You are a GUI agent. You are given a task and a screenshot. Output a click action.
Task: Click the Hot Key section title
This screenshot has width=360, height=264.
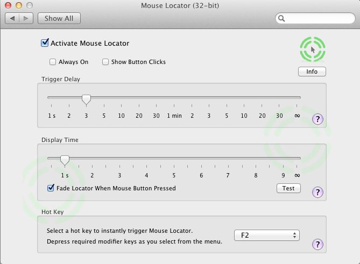tap(52, 212)
